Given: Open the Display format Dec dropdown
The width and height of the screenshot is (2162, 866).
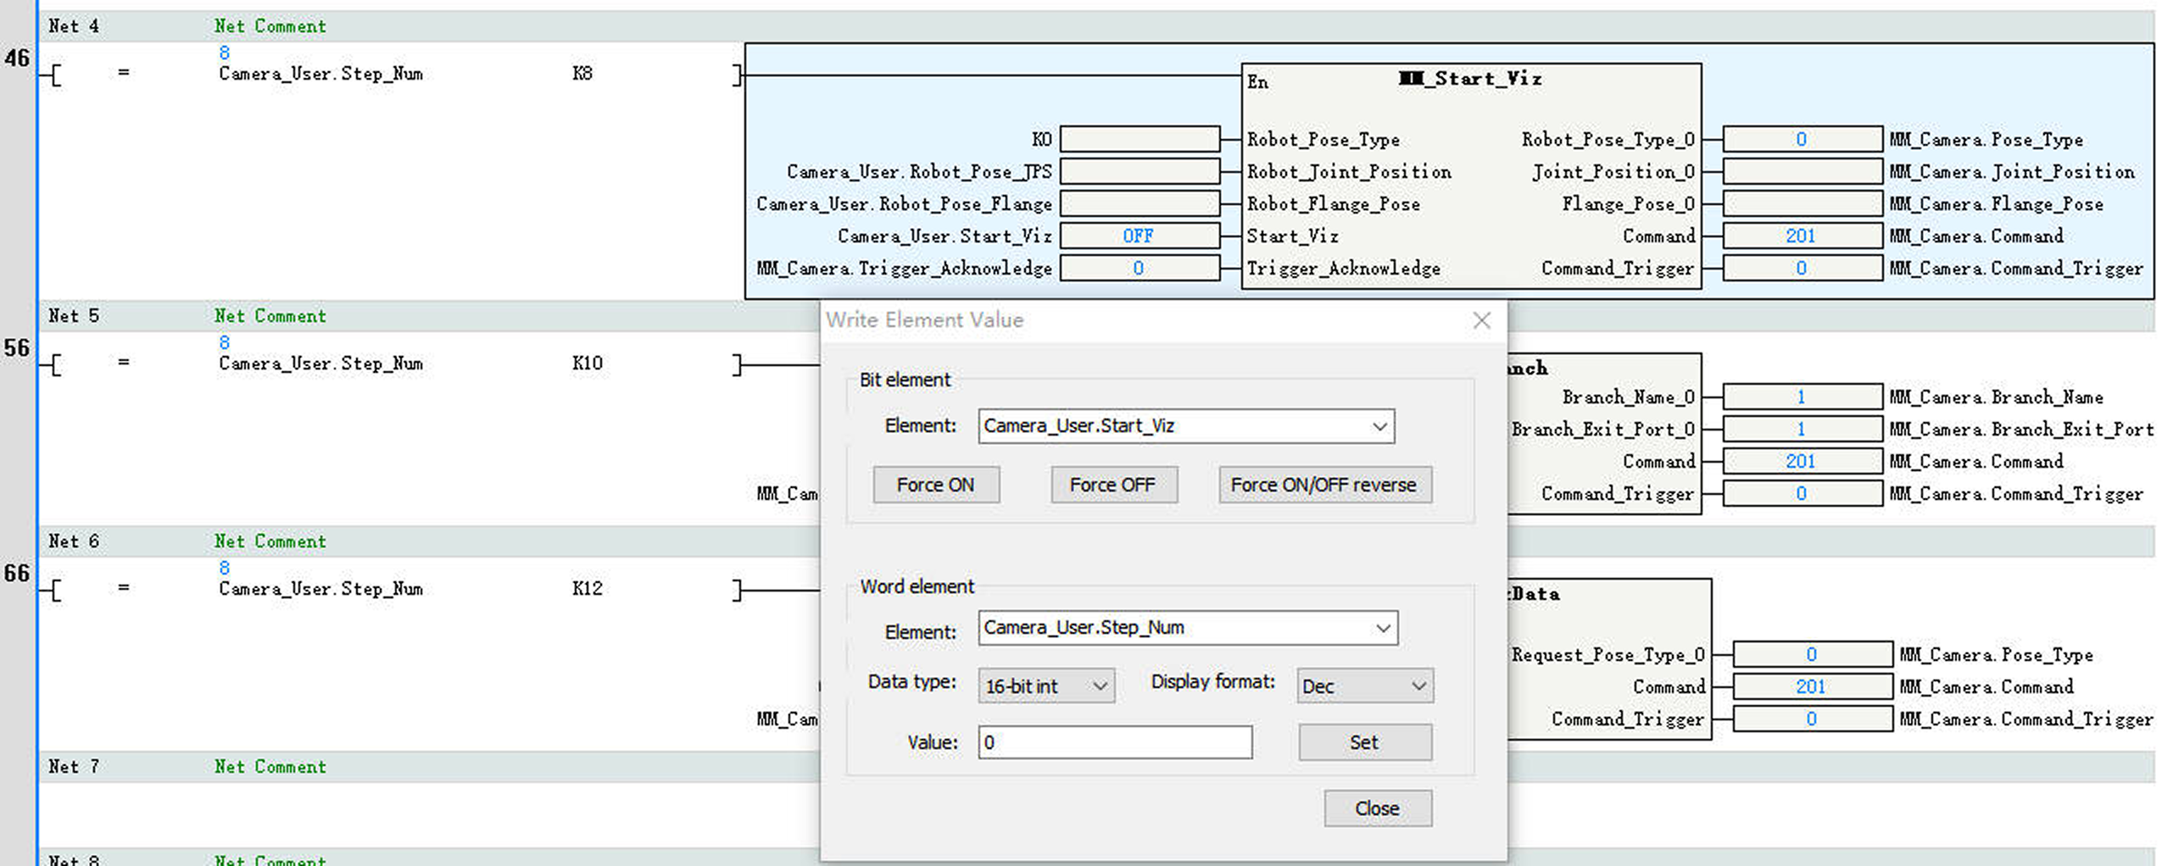Looking at the screenshot, I should tap(1418, 686).
